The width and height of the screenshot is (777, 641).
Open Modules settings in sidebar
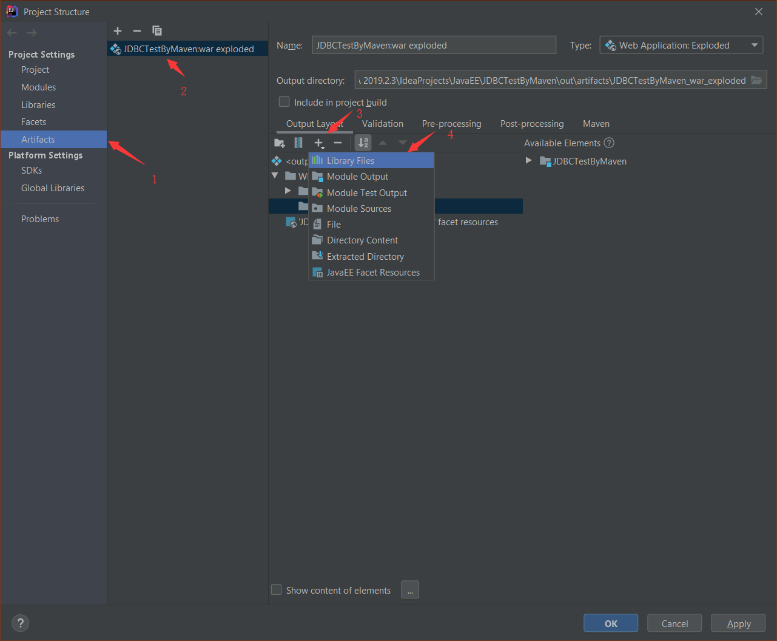coord(38,87)
